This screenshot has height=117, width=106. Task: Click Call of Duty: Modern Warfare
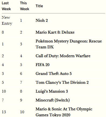63,56
